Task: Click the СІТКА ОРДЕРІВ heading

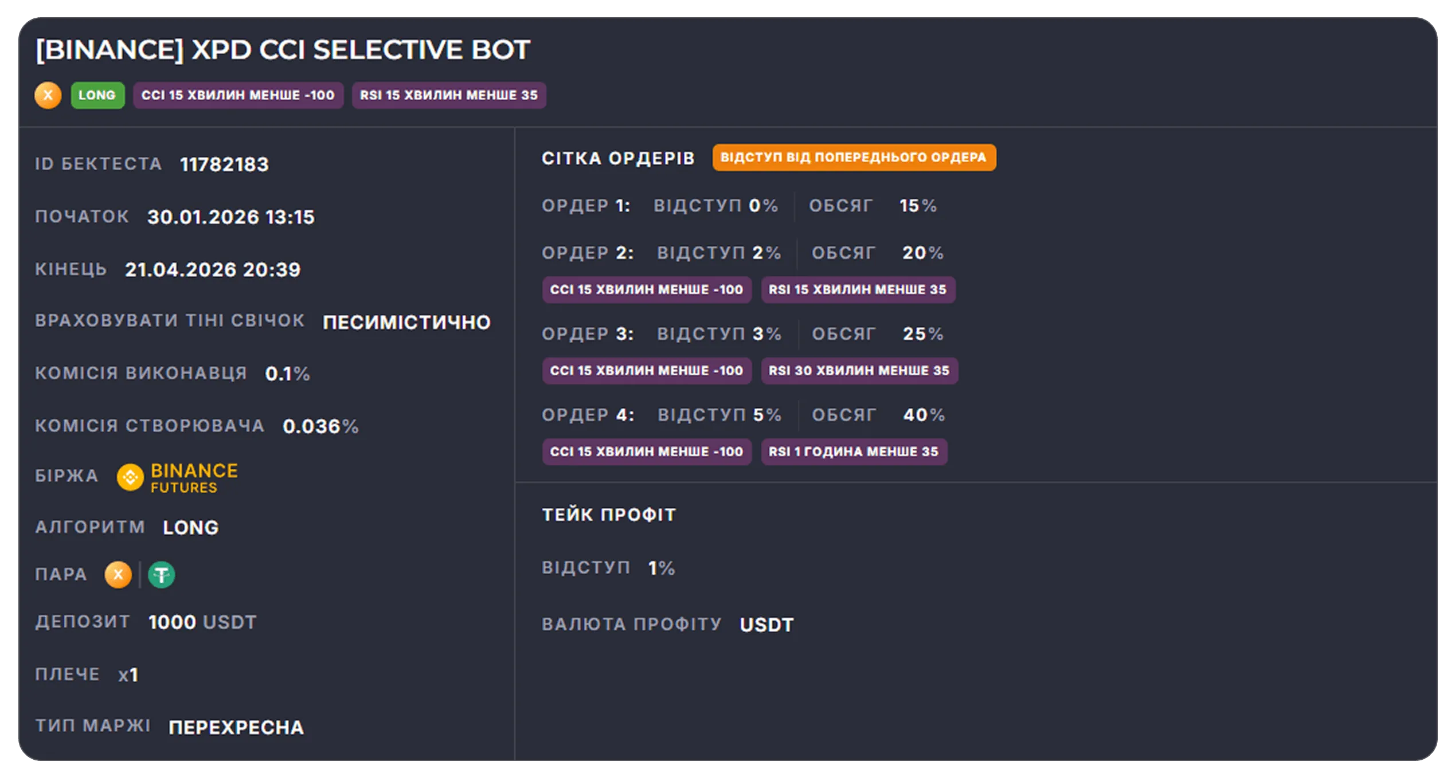Action: (x=619, y=158)
